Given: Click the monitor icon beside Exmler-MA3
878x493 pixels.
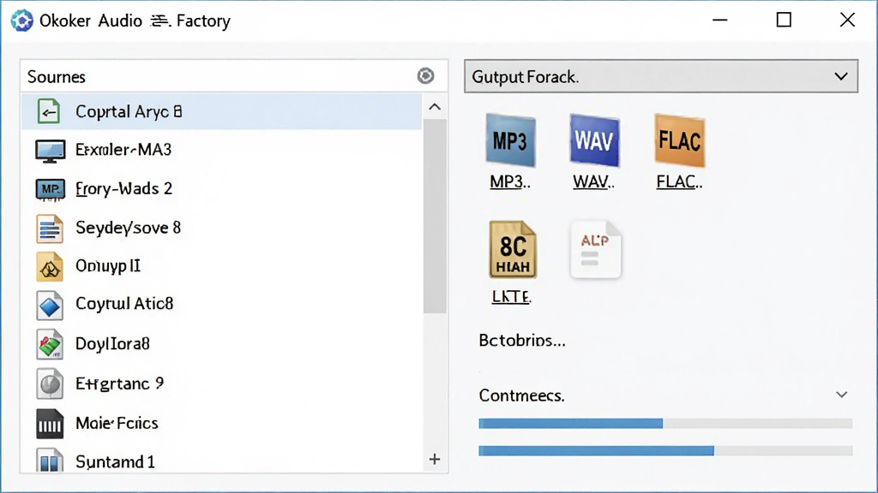Looking at the screenshot, I should tap(50, 151).
